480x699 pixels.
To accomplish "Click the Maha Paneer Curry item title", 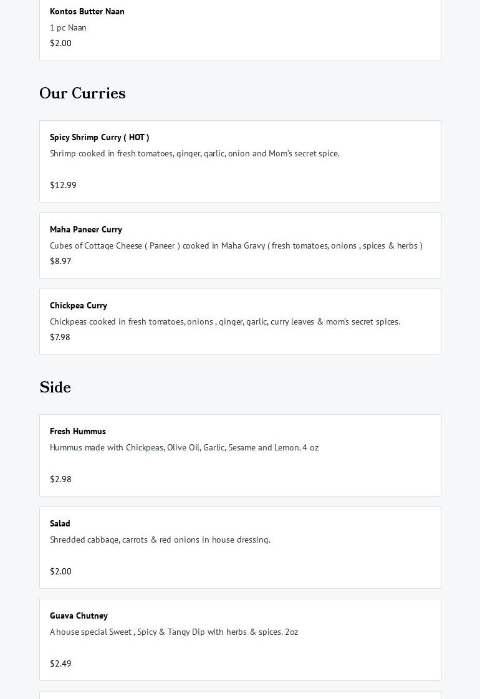I will click(x=86, y=230).
